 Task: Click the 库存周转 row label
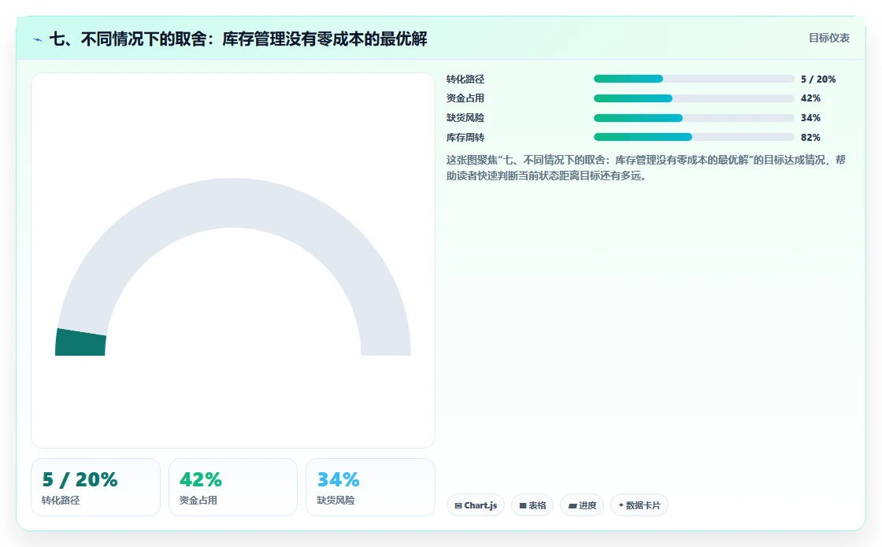click(x=465, y=137)
